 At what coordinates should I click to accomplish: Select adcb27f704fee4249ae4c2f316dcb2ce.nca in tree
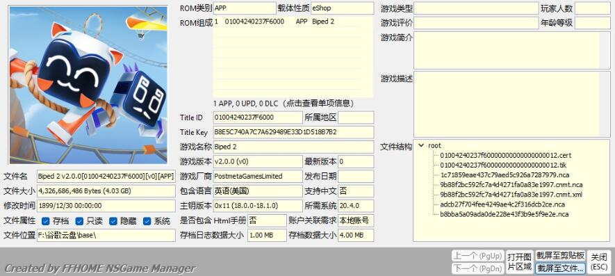coord(502,204)
